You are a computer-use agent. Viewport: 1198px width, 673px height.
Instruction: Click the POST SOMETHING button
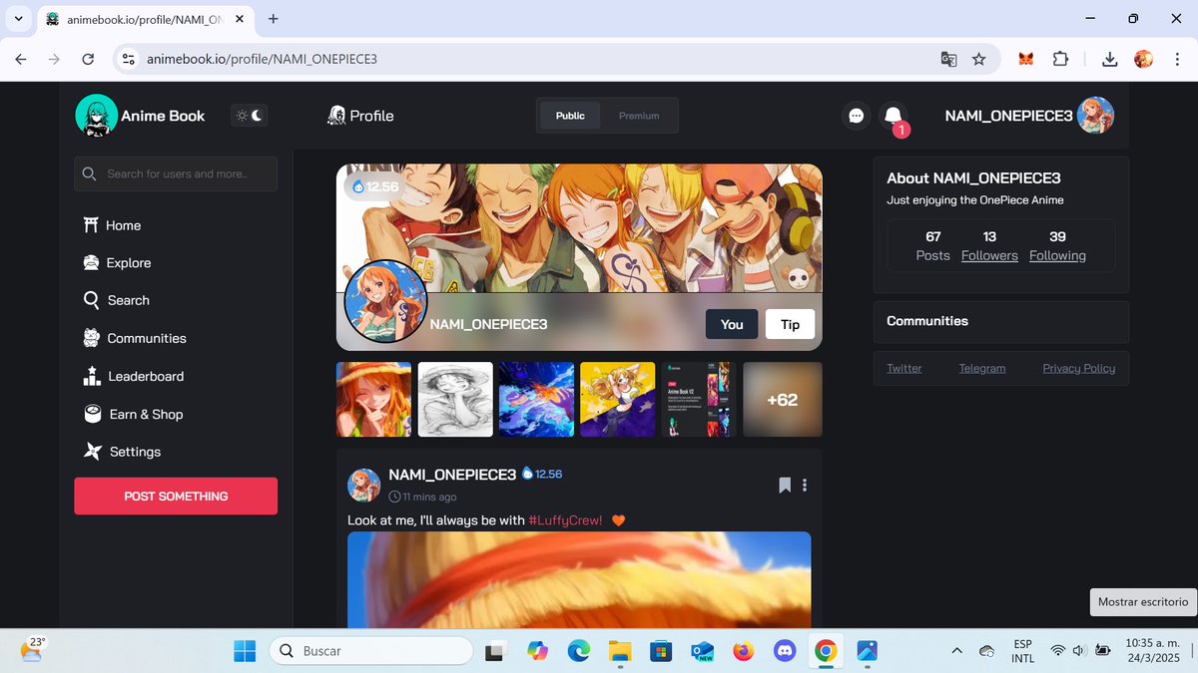(176, 496)
